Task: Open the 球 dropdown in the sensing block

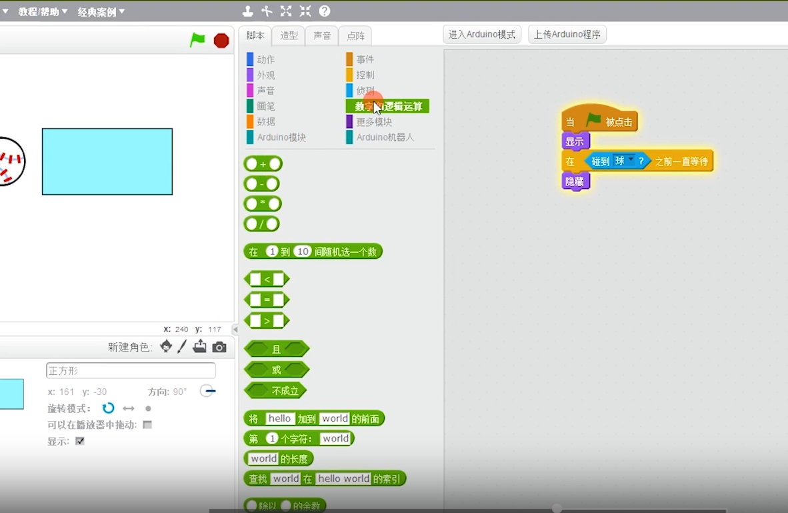Action: click(x=624, y=161)
